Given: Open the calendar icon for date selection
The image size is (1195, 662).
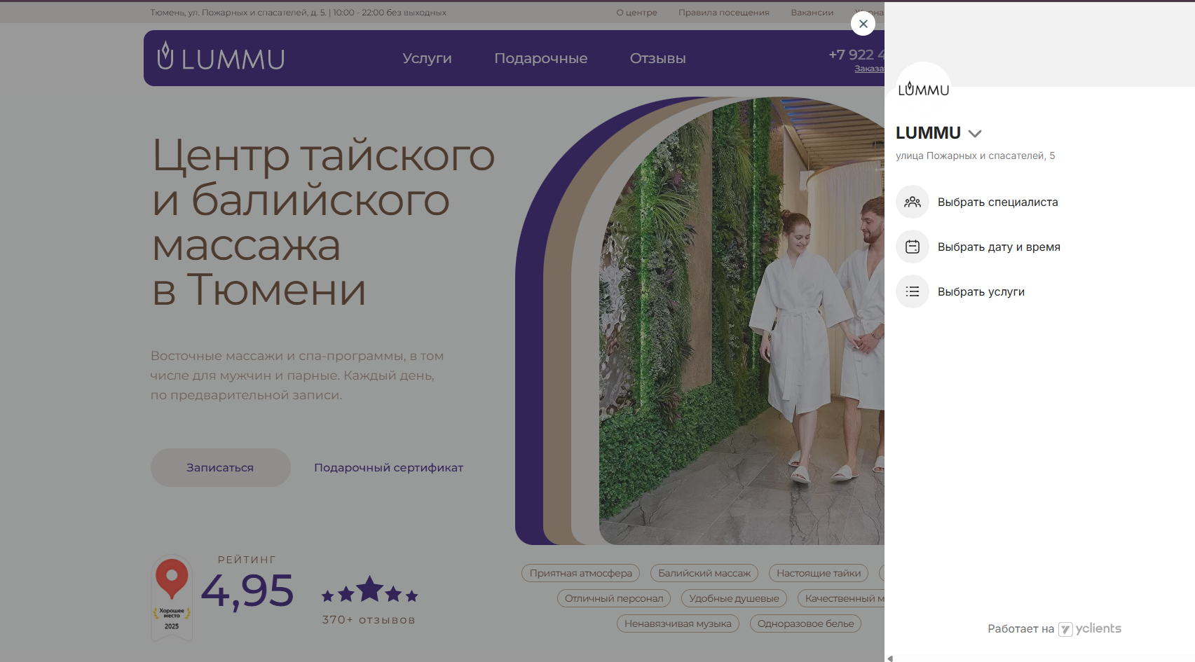Looking at the screenshot, I should click(x=912, y=247).
